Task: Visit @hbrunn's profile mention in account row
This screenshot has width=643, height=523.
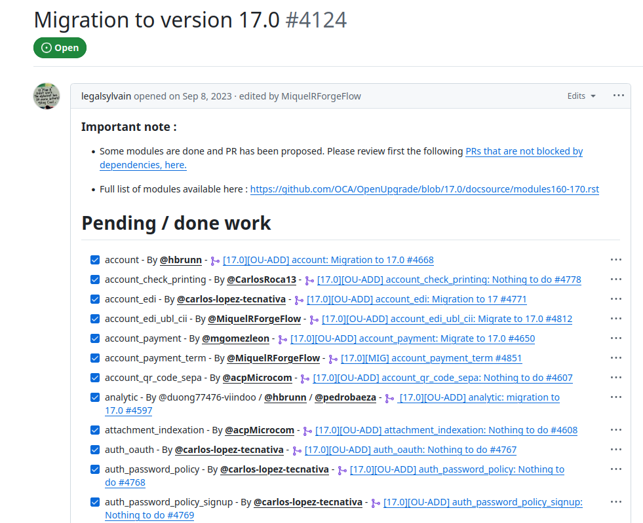Action: 181,260
